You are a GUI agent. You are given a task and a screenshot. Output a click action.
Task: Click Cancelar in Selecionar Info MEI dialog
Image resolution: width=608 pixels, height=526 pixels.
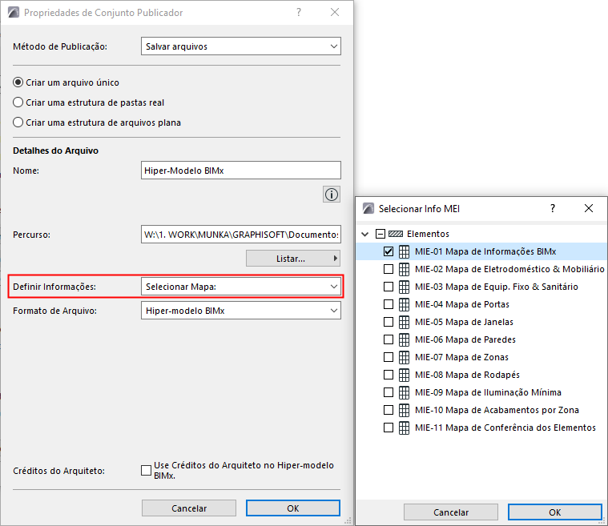click(x=451, y=512)
